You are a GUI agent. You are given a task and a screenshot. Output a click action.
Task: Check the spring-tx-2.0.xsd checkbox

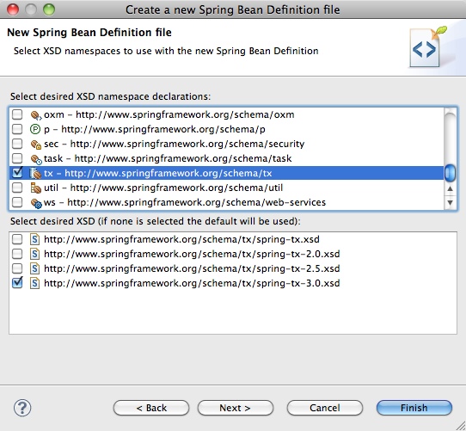point(17,254)
